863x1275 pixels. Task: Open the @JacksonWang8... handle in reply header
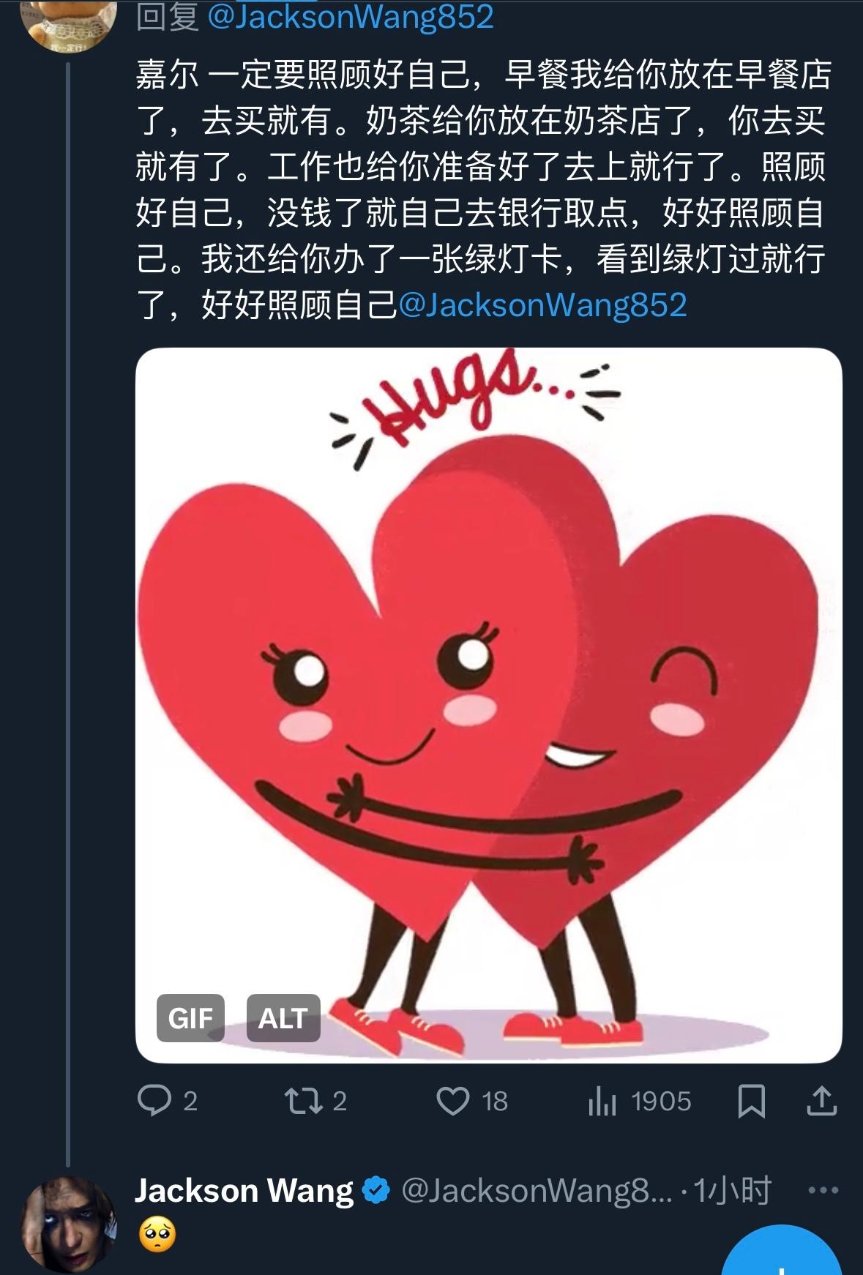coord(537,1191)
